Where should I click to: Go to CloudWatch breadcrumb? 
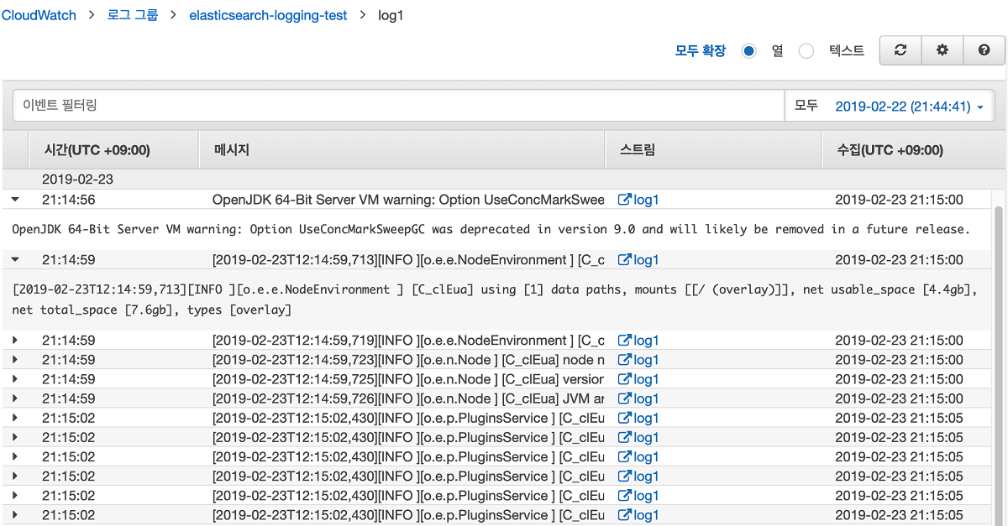39,15
